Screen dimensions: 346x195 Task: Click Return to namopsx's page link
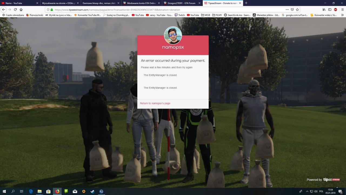(155, 103)
